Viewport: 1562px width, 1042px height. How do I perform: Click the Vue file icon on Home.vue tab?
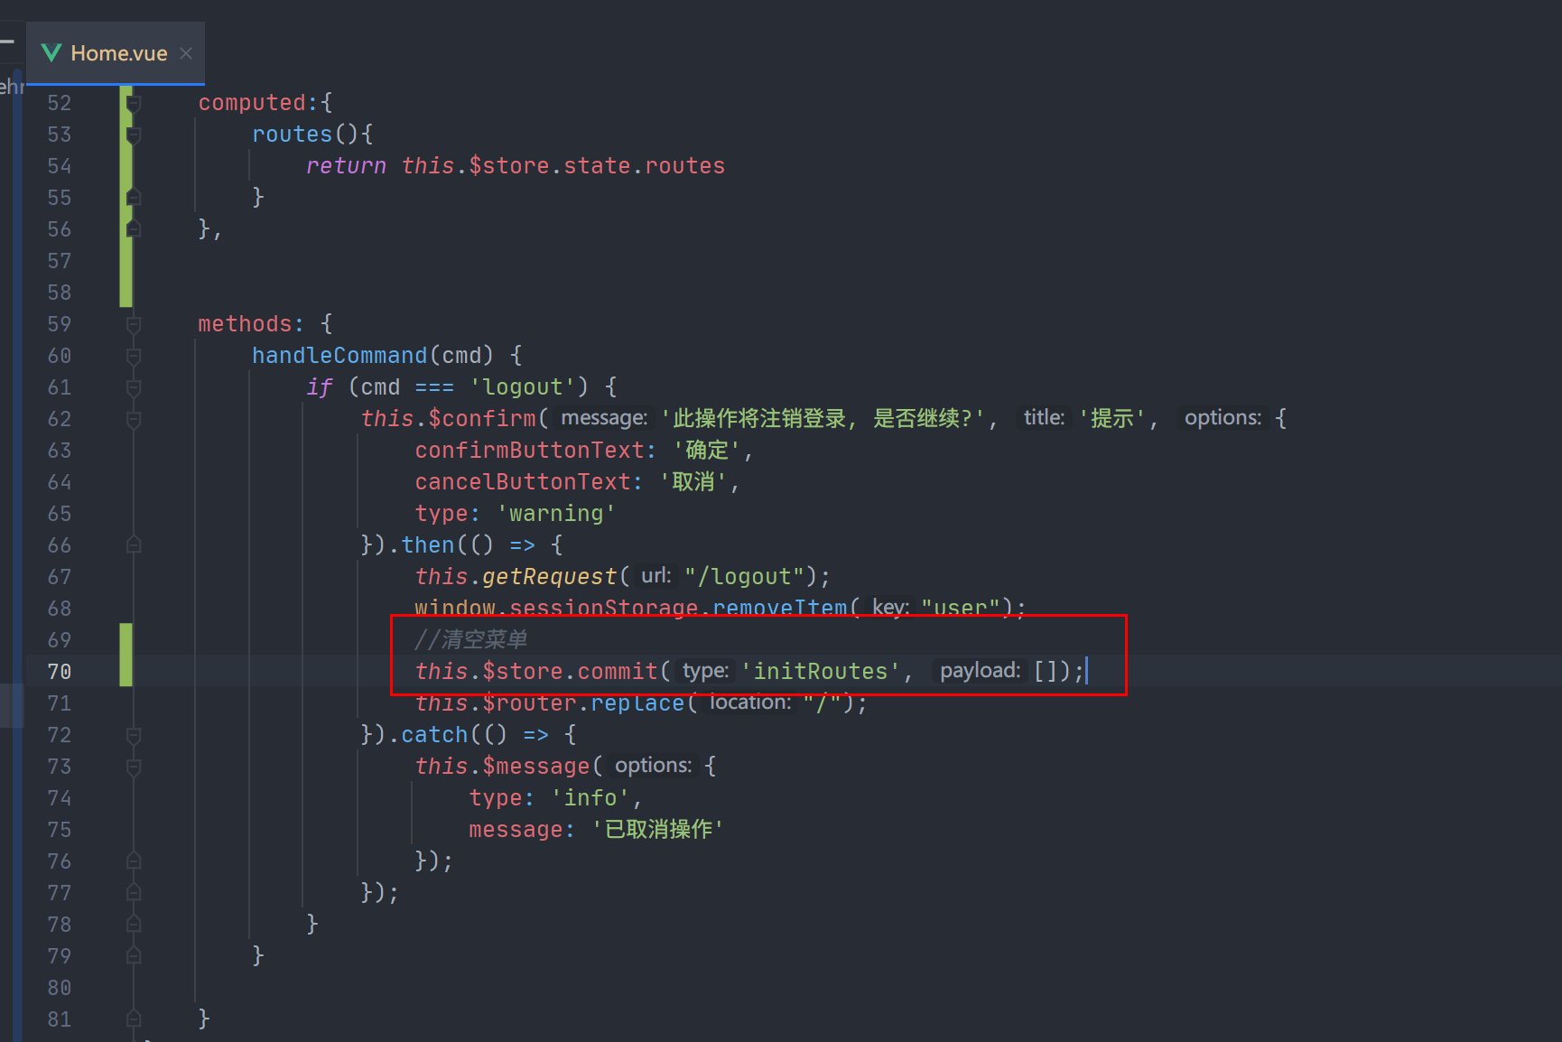click(x=51, y=53)
